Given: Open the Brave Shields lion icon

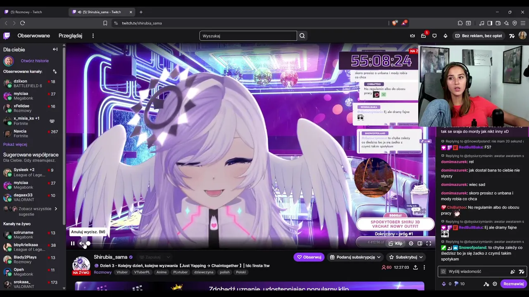Looking at the screenshot, I should point(394,23).
